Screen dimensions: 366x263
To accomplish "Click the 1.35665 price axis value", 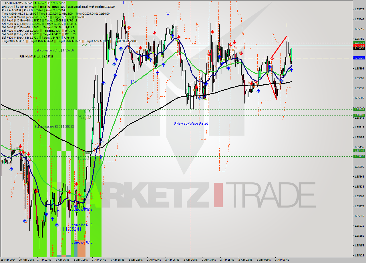I will [359, 78].
